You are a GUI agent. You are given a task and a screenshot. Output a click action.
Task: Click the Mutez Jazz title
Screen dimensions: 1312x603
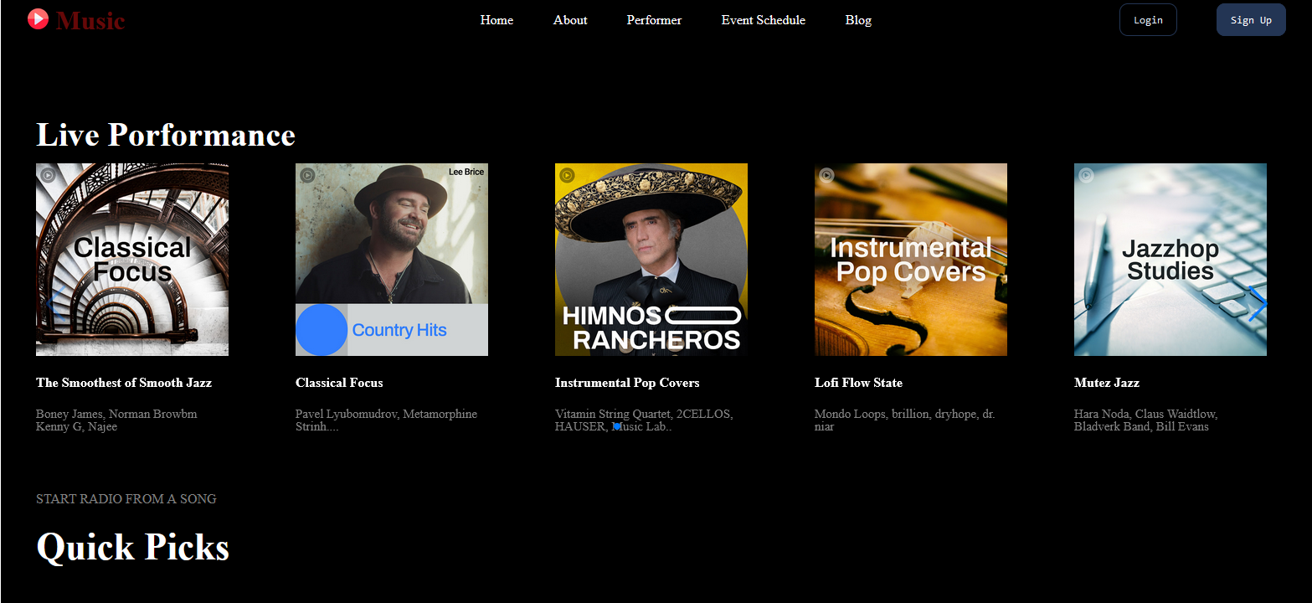click(1107, 383)
